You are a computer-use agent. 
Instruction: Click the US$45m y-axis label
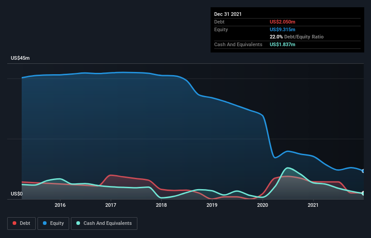pyautogui.click(x=20, y=58)
